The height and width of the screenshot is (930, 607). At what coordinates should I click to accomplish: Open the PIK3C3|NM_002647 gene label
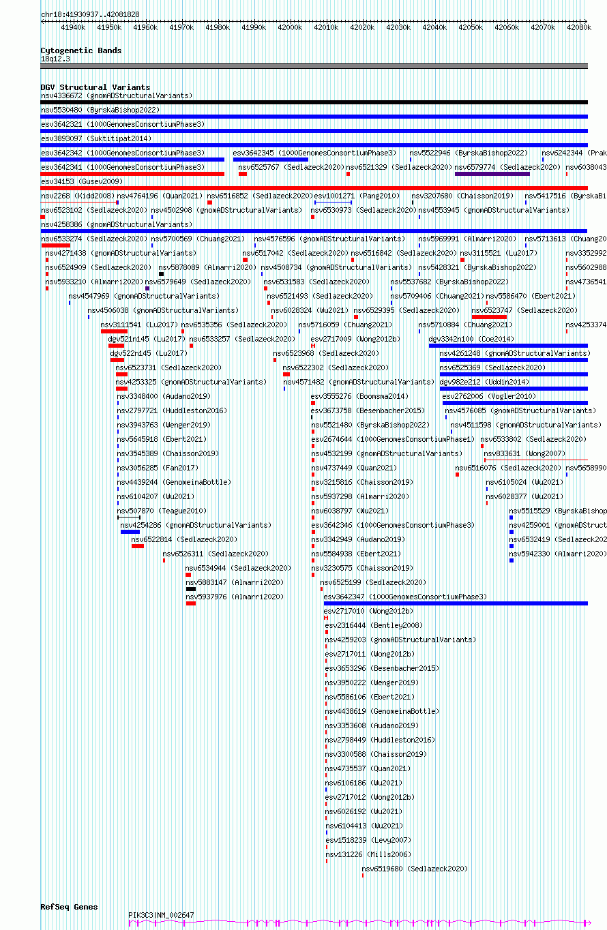point(162,915)
